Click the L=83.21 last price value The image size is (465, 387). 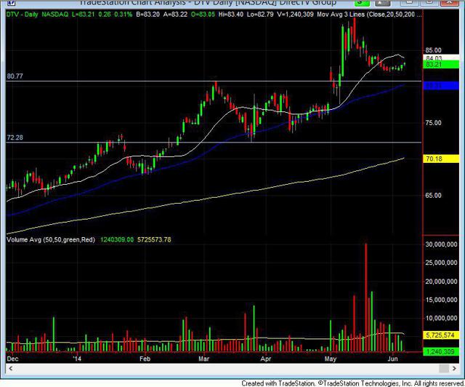coord(83,15)
